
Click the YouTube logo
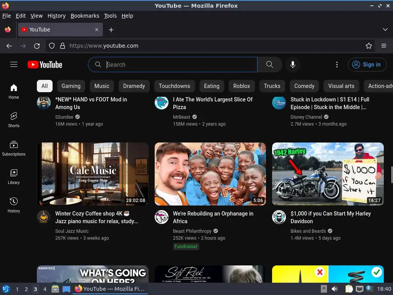pos(45,65)
